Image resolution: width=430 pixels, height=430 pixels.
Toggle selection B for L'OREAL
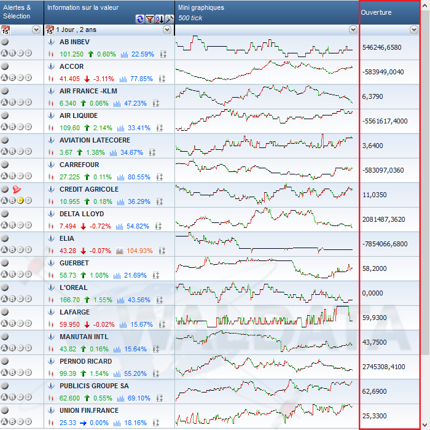(12, 299)
